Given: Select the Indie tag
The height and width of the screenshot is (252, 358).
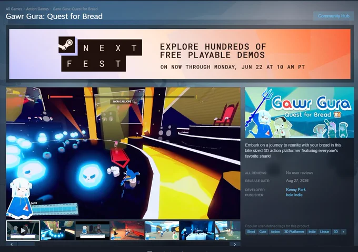Looking at the screenshot, I should pyautogui.click(x=312, y=231).
